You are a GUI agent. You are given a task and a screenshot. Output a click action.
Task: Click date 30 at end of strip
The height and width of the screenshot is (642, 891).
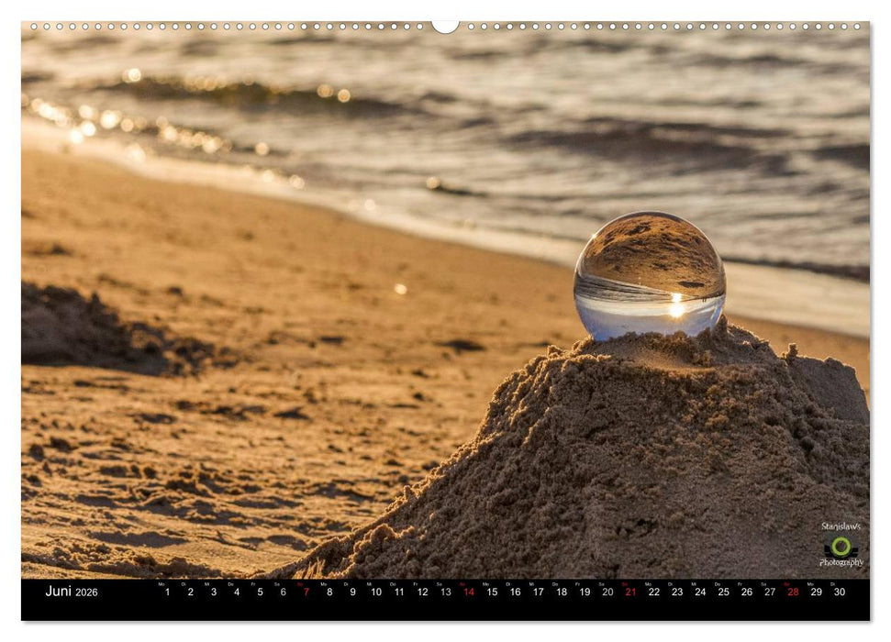point(839,592)
